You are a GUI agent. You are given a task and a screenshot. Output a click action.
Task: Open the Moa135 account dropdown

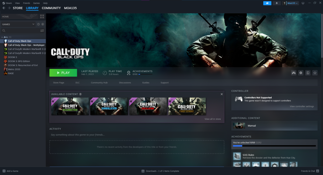[x=293, y=3]
